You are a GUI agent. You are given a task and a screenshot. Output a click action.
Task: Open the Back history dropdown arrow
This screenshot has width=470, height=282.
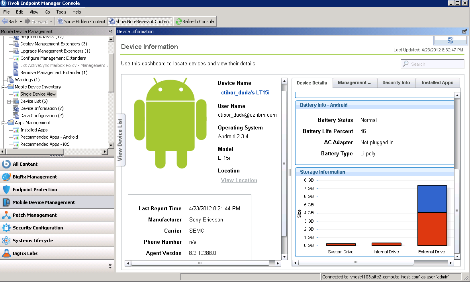(x=21, y=22)
